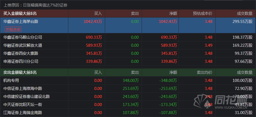Click the -173.34万 net amount cell

point(168,104)
